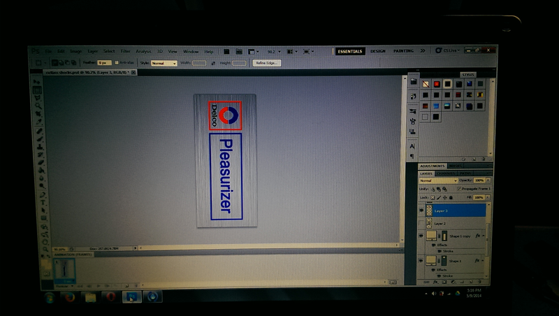This screenshot has height=316, width=559.
Task: Apply the Default Style (None) swatch
Action: tap(426, 84)
